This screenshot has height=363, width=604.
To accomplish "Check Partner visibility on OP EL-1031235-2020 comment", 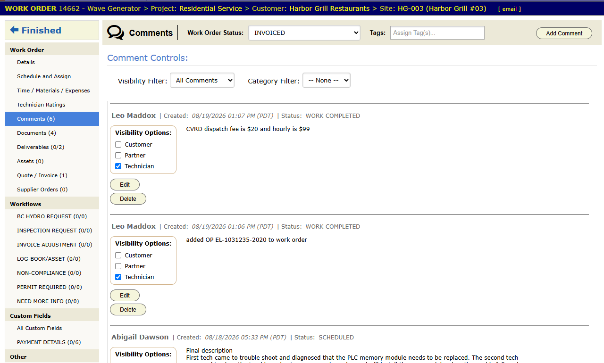I will [x=118, y=266].
